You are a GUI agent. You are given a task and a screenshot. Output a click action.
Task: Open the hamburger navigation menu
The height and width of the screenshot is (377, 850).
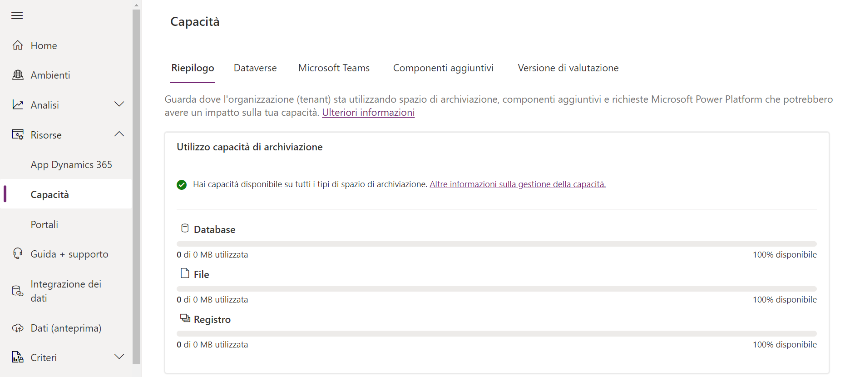(x=17, y=15)
